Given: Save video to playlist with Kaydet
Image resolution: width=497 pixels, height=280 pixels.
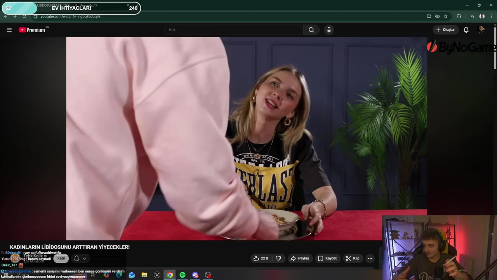Looking at the screenshot, I should (x=327, y=258).
